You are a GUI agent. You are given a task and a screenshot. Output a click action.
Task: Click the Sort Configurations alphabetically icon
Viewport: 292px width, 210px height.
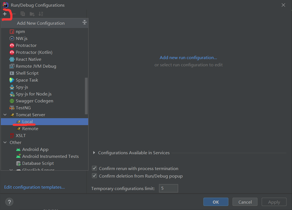click(x=40, y=14)
